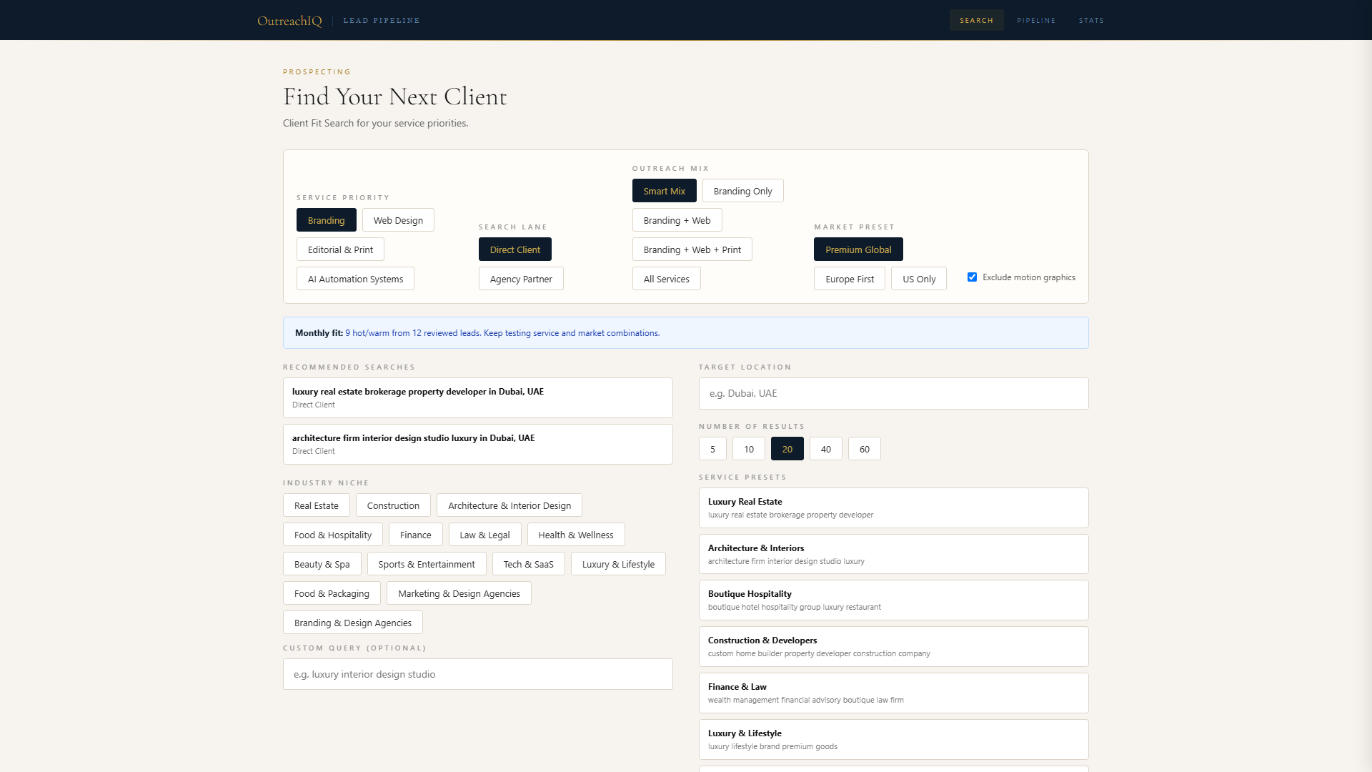Apply Finance & Law service preset
The image size is (1372, 772).
(893, 693)
